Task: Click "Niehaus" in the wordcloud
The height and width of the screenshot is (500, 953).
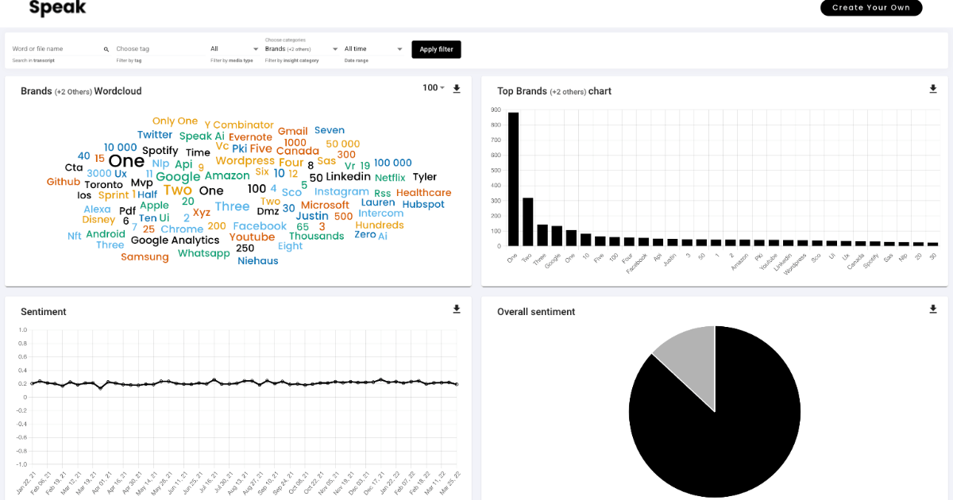Action: click(257, 261)
